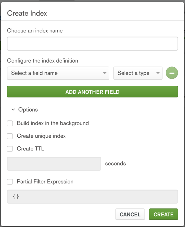Click the Options section label
Screen dimensions: 185x227
[28, 110]
